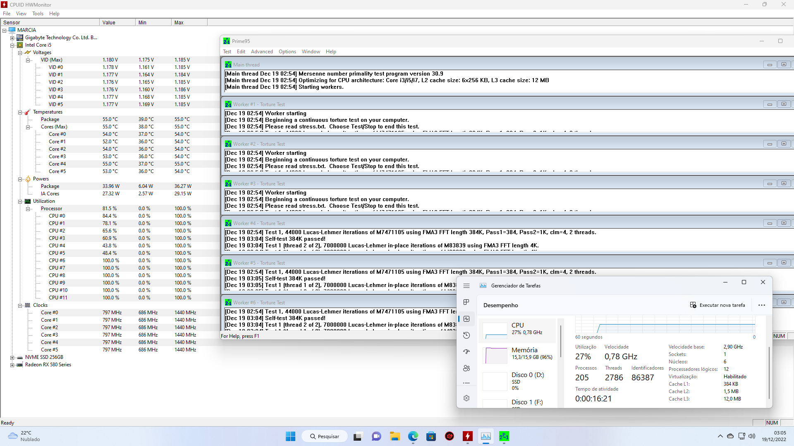Collapse the Cores (Max) subtree

point(28,127)
